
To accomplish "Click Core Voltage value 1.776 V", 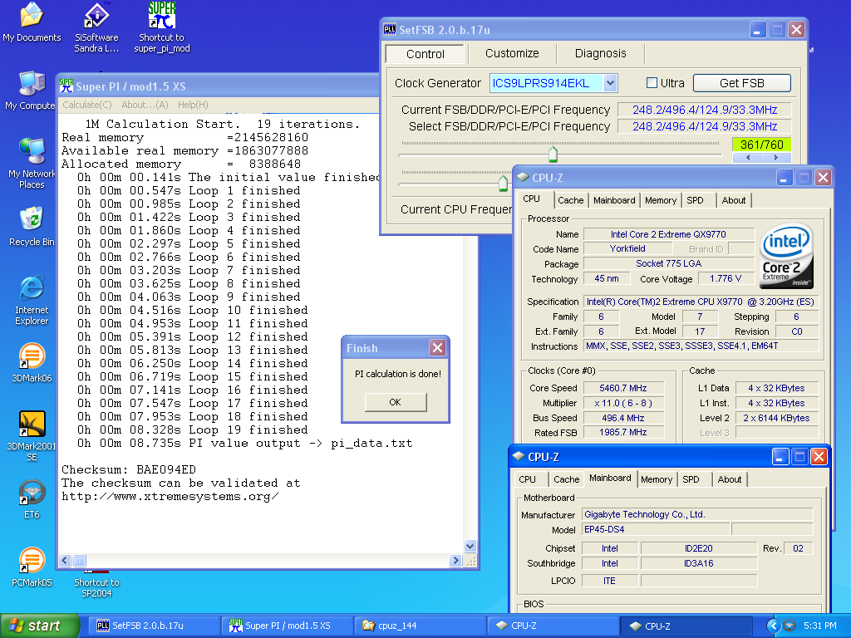I will (726, 278).
